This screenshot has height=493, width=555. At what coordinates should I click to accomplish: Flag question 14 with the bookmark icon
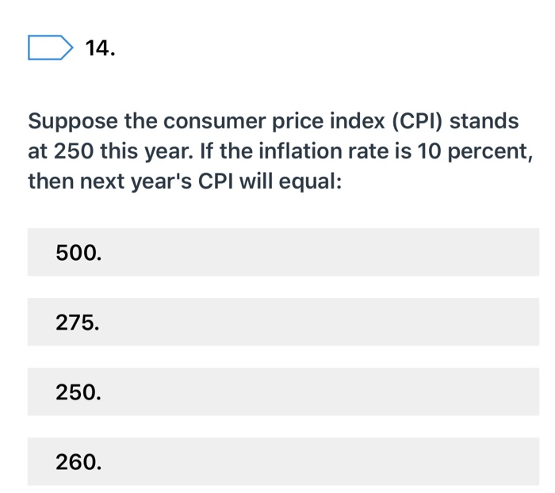tap(51, 48)
